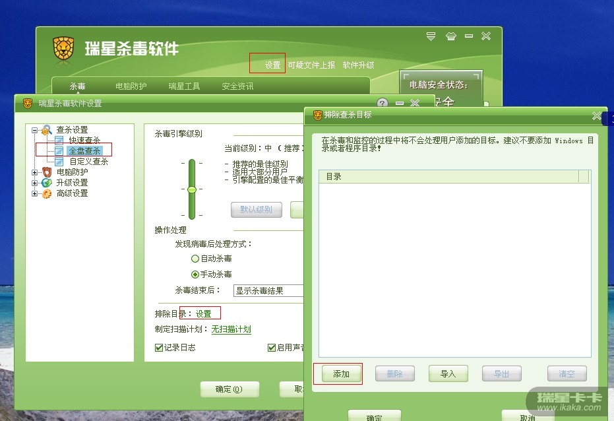Click the 电脑防护 glove icon

coord(47,172)
